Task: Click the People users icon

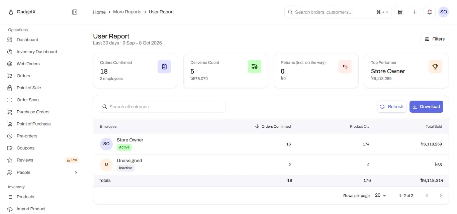Action: coord(10,173)
